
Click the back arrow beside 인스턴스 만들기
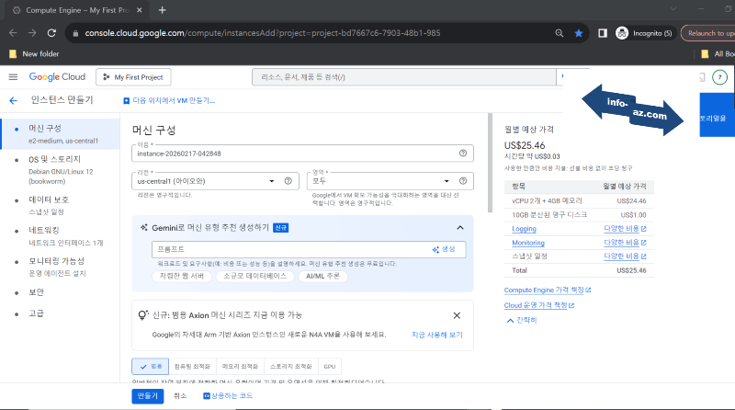(13, 100)
